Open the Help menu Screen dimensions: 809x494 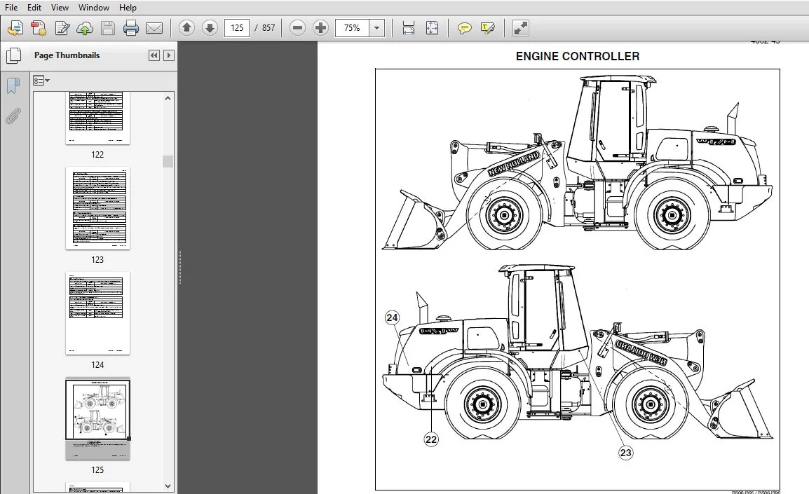point(128,7)
